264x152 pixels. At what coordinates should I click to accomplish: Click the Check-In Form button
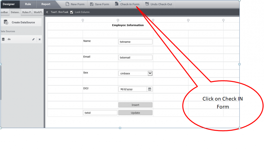(127, 4)
